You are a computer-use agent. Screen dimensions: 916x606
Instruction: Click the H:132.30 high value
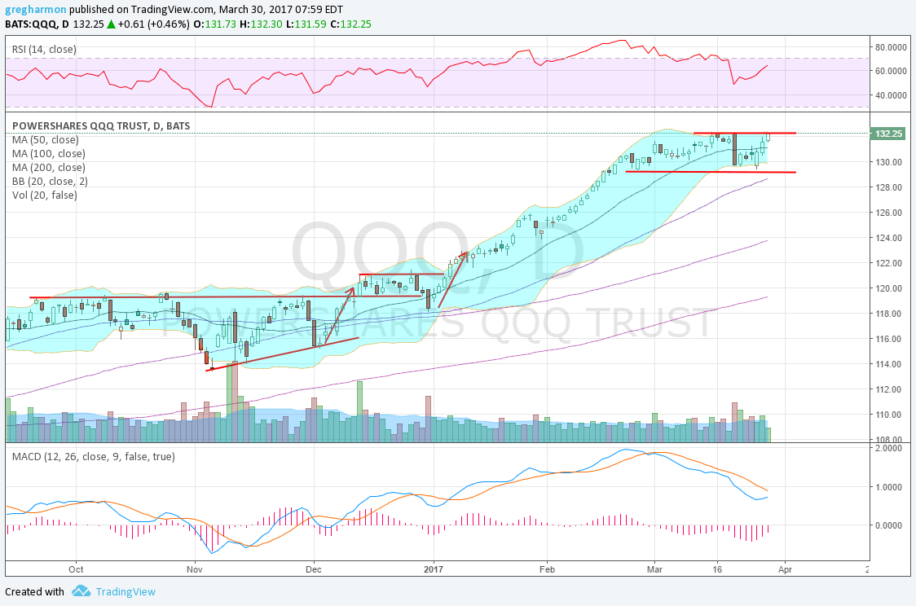pyautogui.click(x=261, y=24)
